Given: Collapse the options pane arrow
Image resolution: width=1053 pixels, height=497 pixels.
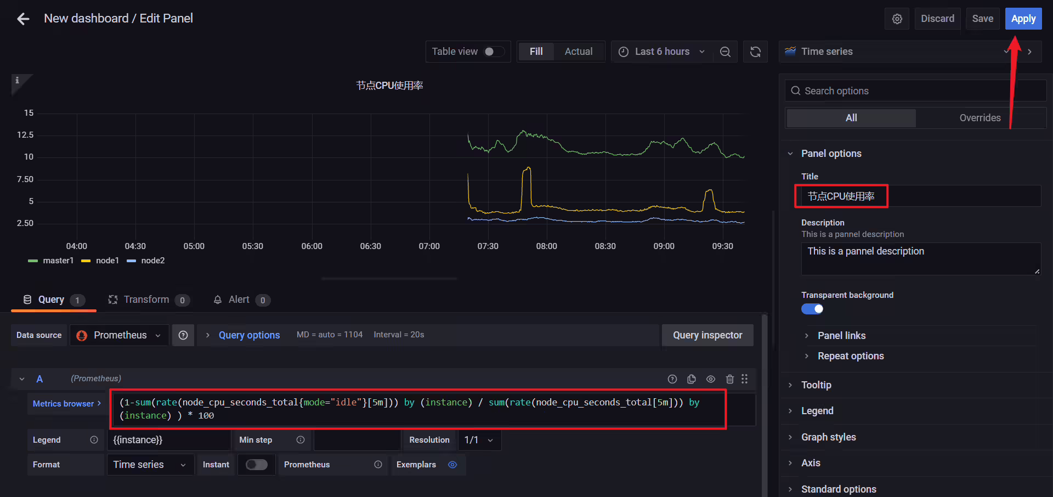Looking at the screenshot, I should tap(1029, 52).
